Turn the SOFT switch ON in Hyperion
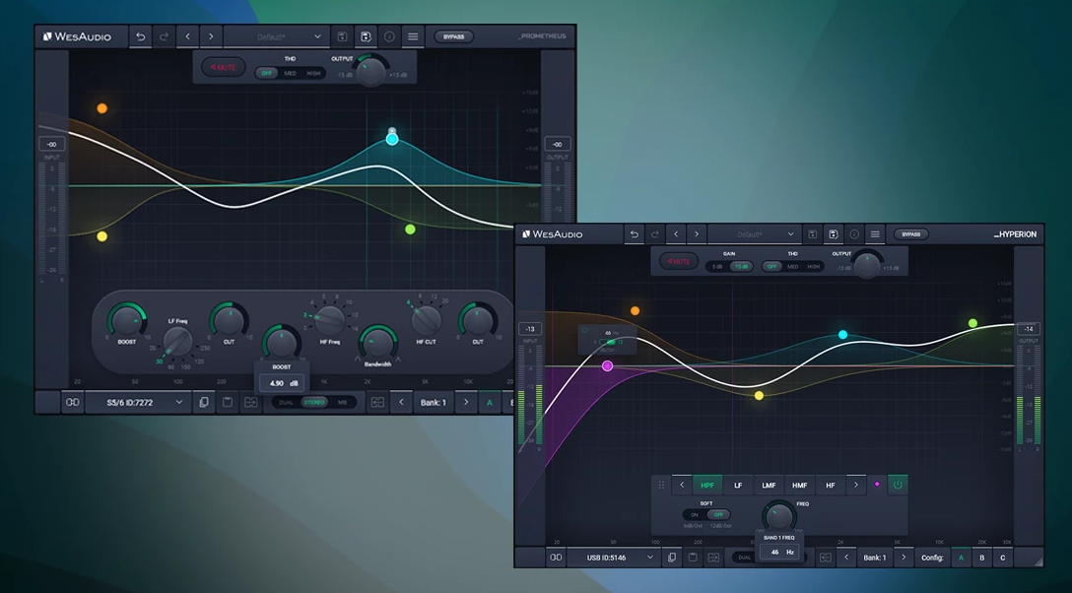Screen dimensions: 1072x593 click(694, 514)
